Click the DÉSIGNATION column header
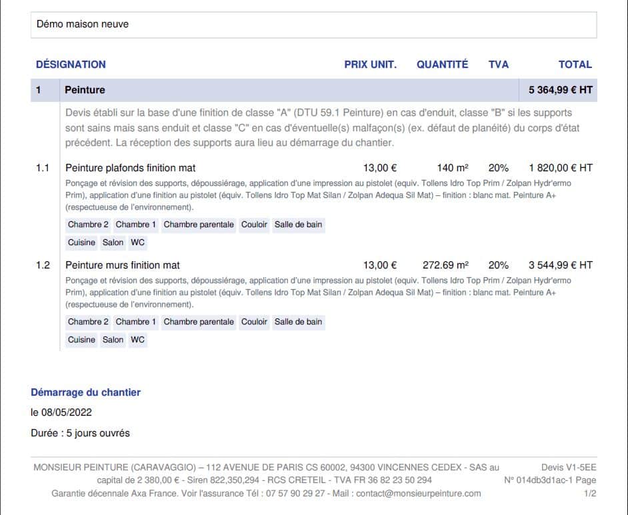 pos(71,65)
